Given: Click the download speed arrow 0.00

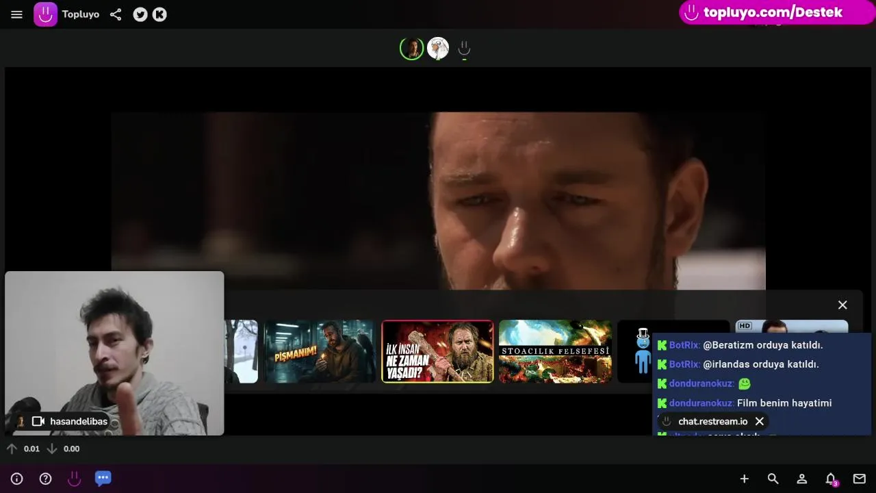Looking at the screenshot, I should point(51,448).
